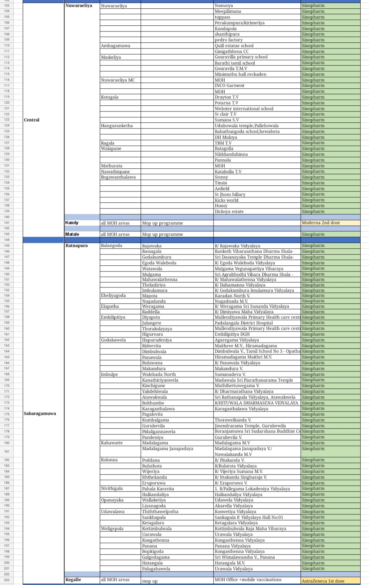Select the 'Walapane' MOH cell
Image resolution: width=369 pixels, height=585 pixels.
pos(120,148)
